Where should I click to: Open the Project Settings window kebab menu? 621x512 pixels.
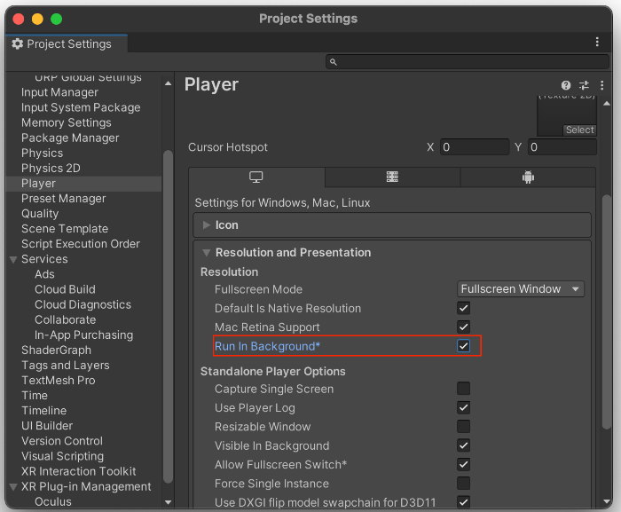coord(597,42)
